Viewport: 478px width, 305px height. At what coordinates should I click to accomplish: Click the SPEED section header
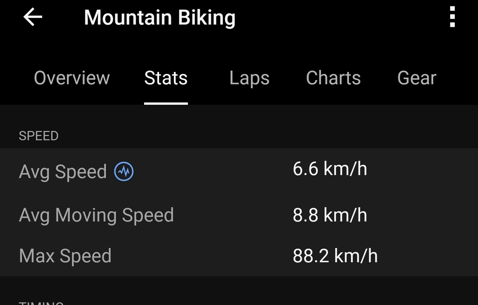pos(38,136)
